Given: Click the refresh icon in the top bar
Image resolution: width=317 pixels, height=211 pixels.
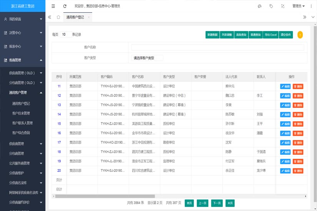Looking at the screenshot, I should [x=65, y=6].
